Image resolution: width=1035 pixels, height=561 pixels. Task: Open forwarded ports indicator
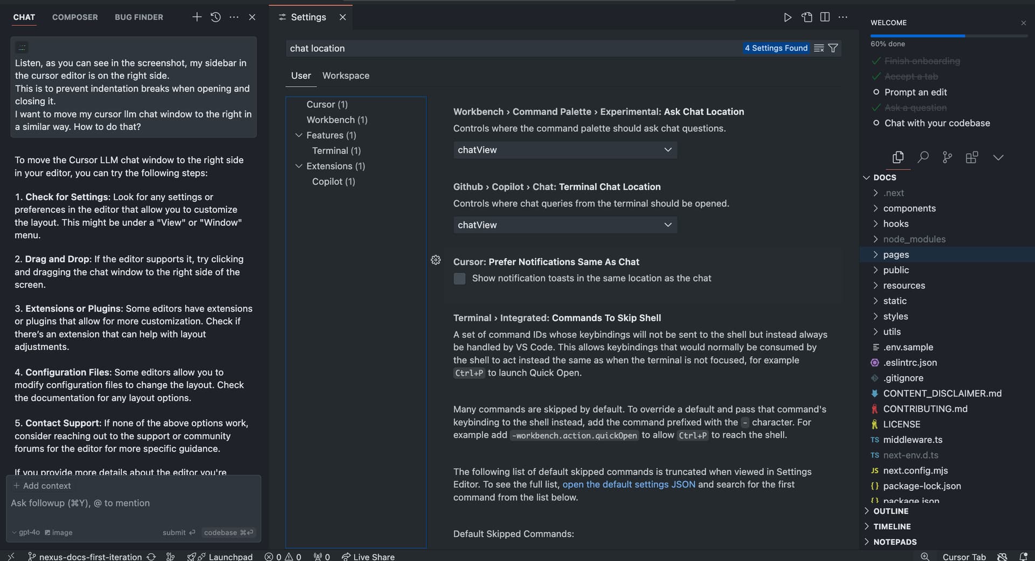(x=322, y=557)
